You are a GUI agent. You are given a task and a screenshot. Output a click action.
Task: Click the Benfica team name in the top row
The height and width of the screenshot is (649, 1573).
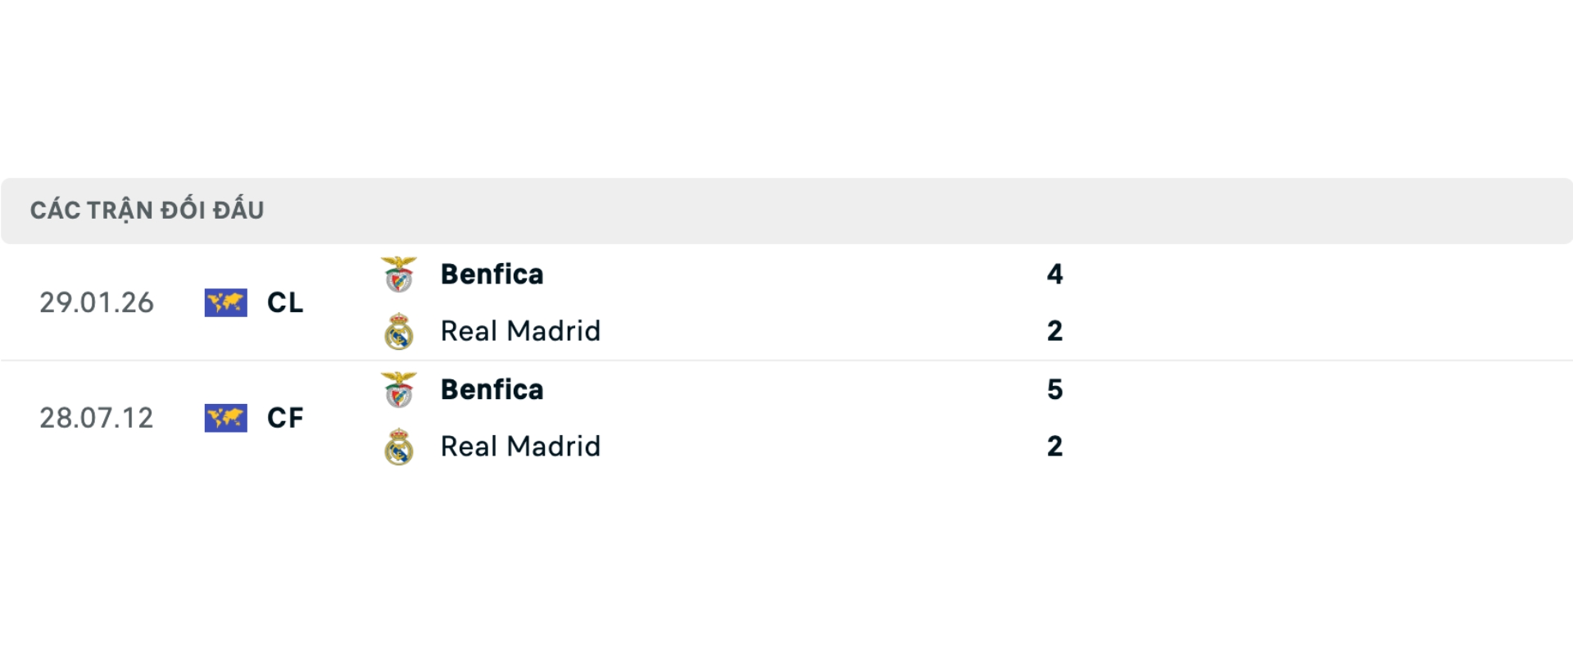coord(492,275)
